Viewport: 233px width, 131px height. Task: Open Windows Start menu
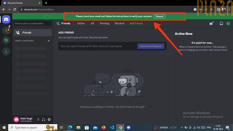coord(4,127)
